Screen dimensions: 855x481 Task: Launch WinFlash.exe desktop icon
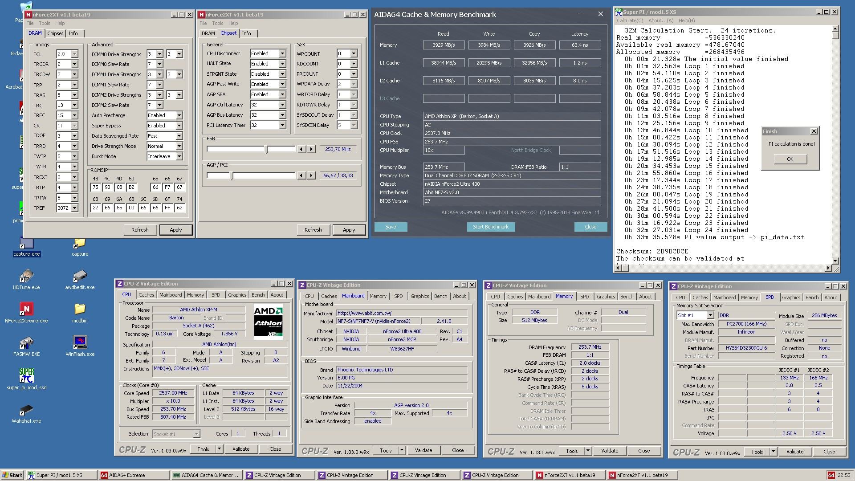tap(80, 346)
